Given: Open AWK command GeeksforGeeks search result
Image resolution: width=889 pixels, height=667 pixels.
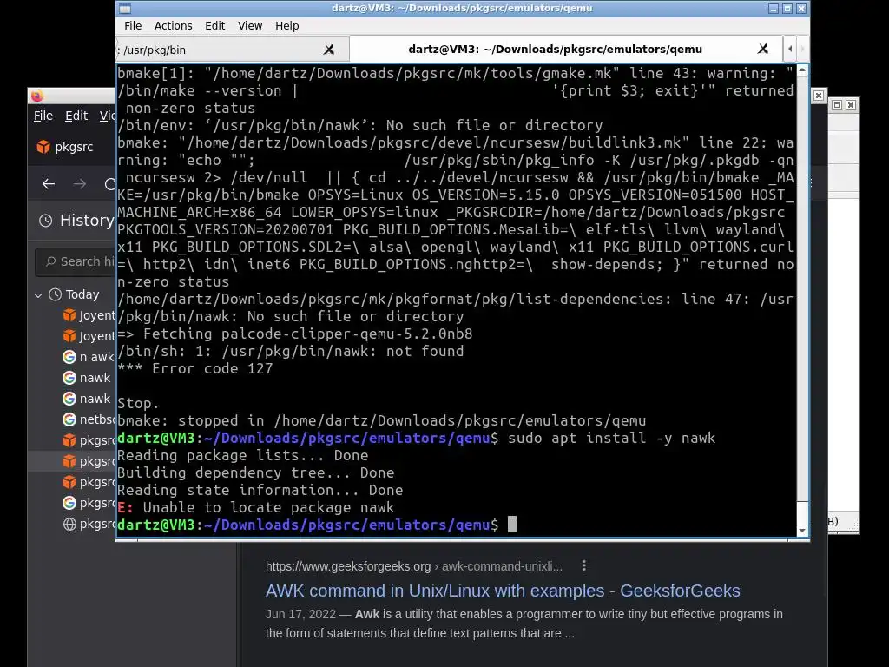Looking at the screenshot, I should (x=503, y=591).
